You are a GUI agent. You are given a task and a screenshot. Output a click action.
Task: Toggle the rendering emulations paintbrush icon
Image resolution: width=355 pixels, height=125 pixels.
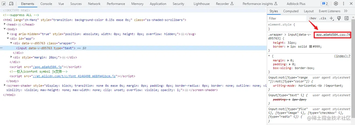pyautogui.click(x=339, y=18)
